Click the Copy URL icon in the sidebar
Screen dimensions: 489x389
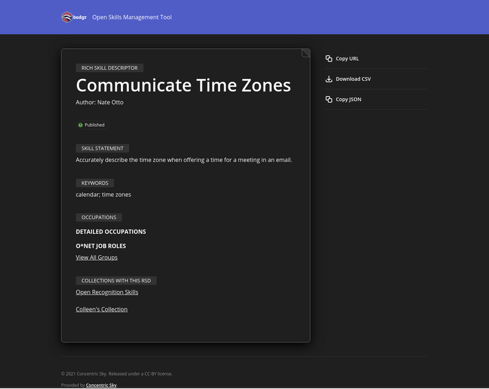(x=329, y=58)
